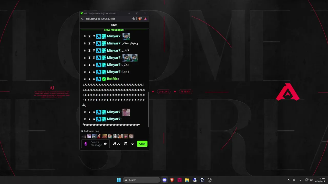The width and height of the screenshot is (328, 184).
Task: Trash icon on the last Minyar7 message
Action: pyautogui.click(x=85, y=119)
